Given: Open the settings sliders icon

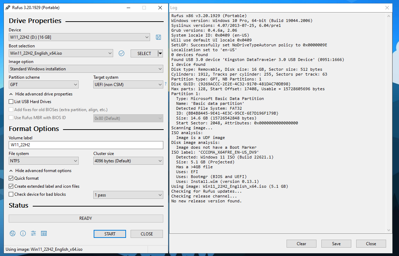Looking at the screenshot, I should 33,233.
